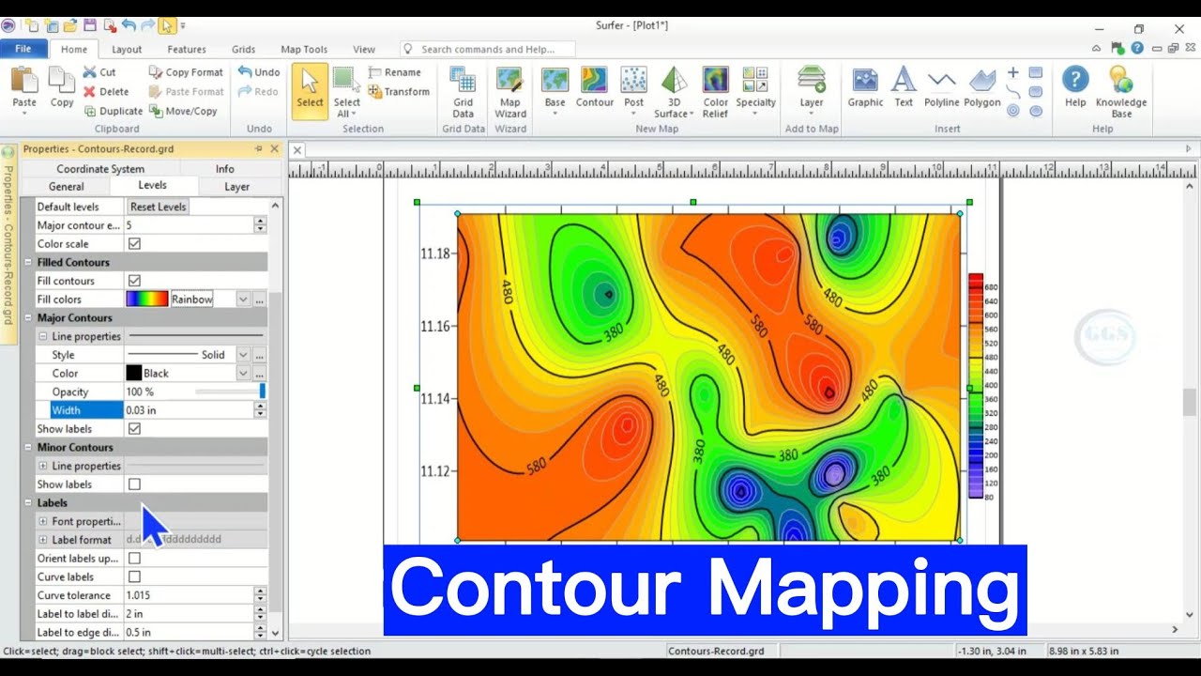Image resolution: width=1201 pixels, height=676 pixels.
Task: Open the Info properties tab
Action: [x=225, y=169]
